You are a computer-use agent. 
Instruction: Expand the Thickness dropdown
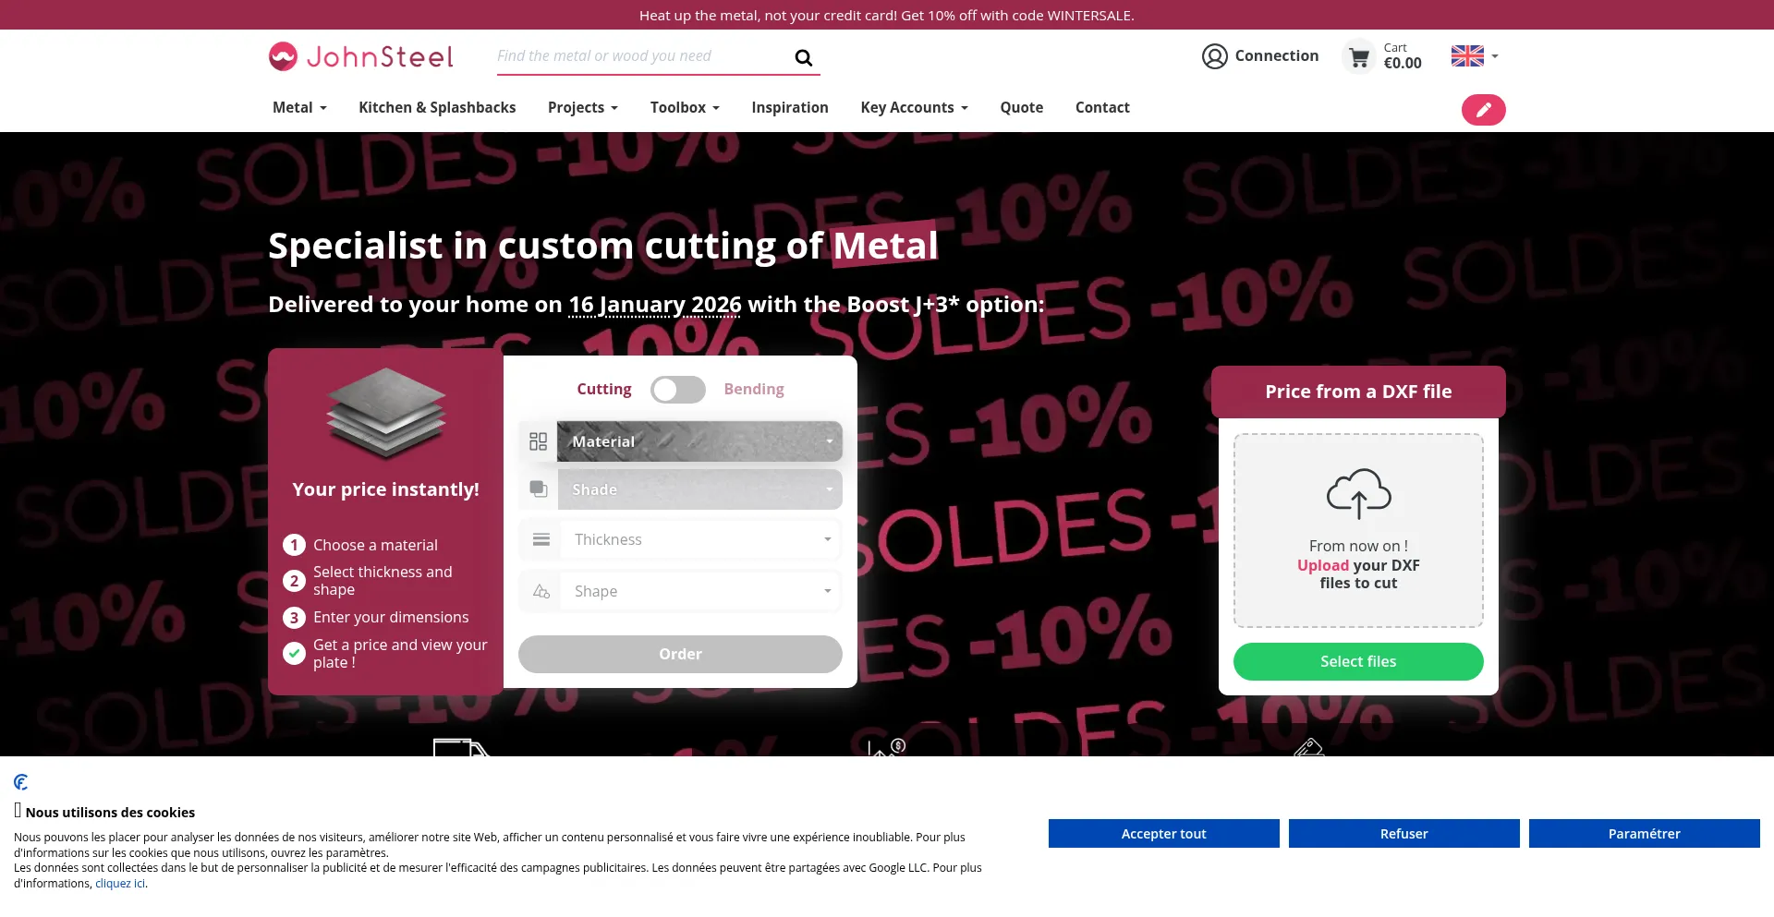click(x=699, y=539)
